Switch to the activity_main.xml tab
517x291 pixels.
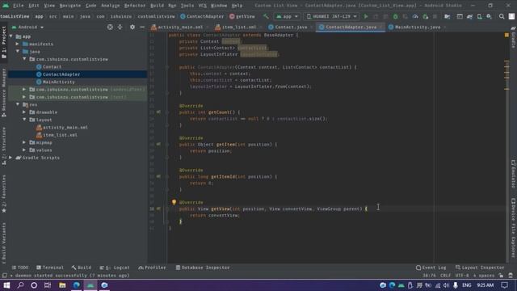(180, 27)
